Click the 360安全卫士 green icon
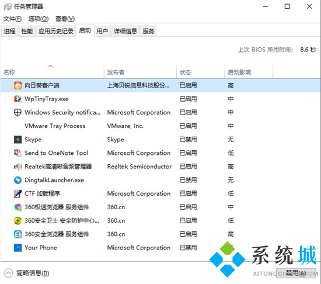 pos(18,220)
